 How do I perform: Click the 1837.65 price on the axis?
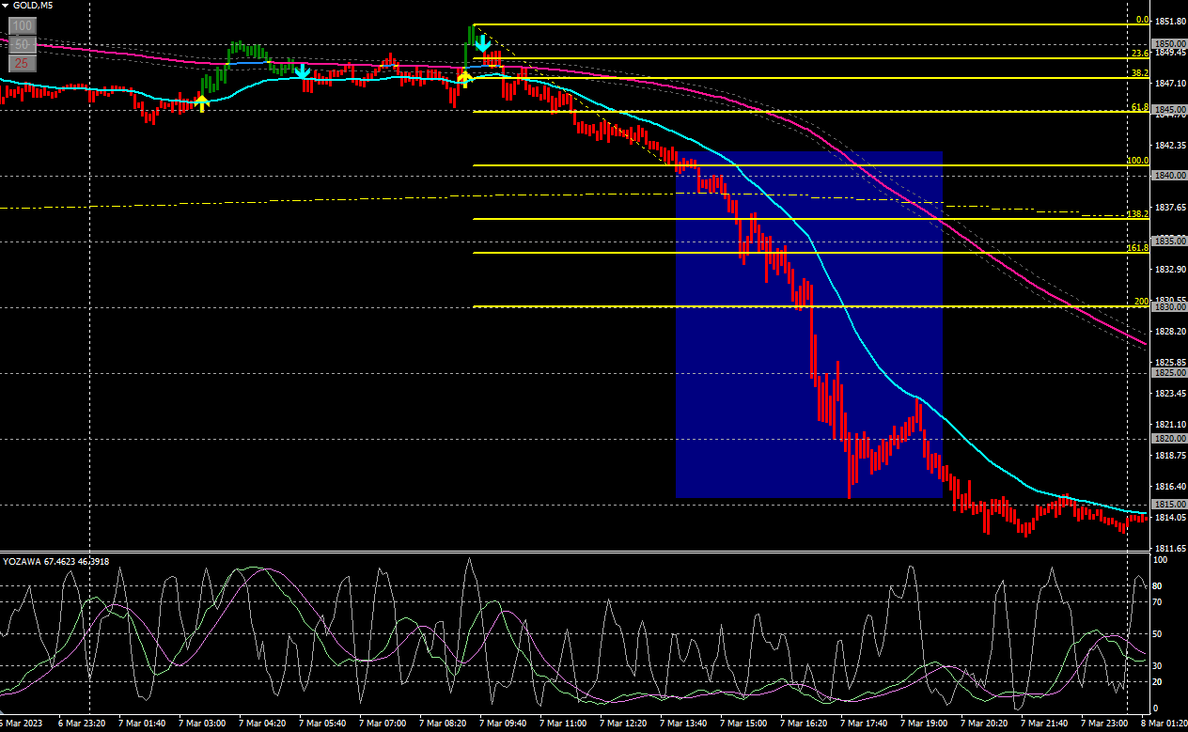click(1169, 208)
